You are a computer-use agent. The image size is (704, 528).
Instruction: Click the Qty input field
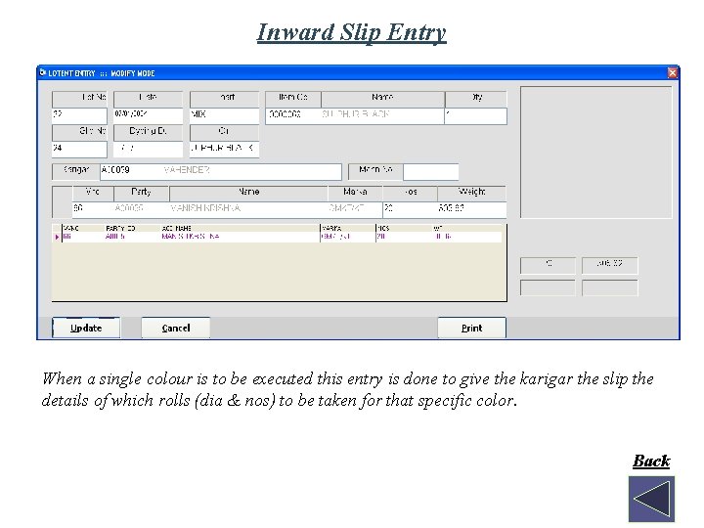476,115
